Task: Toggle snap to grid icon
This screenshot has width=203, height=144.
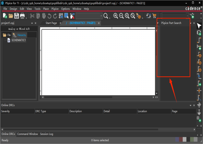Action: (x=61, y=16)
